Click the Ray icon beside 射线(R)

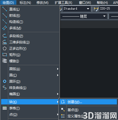[x=5, y=15]
